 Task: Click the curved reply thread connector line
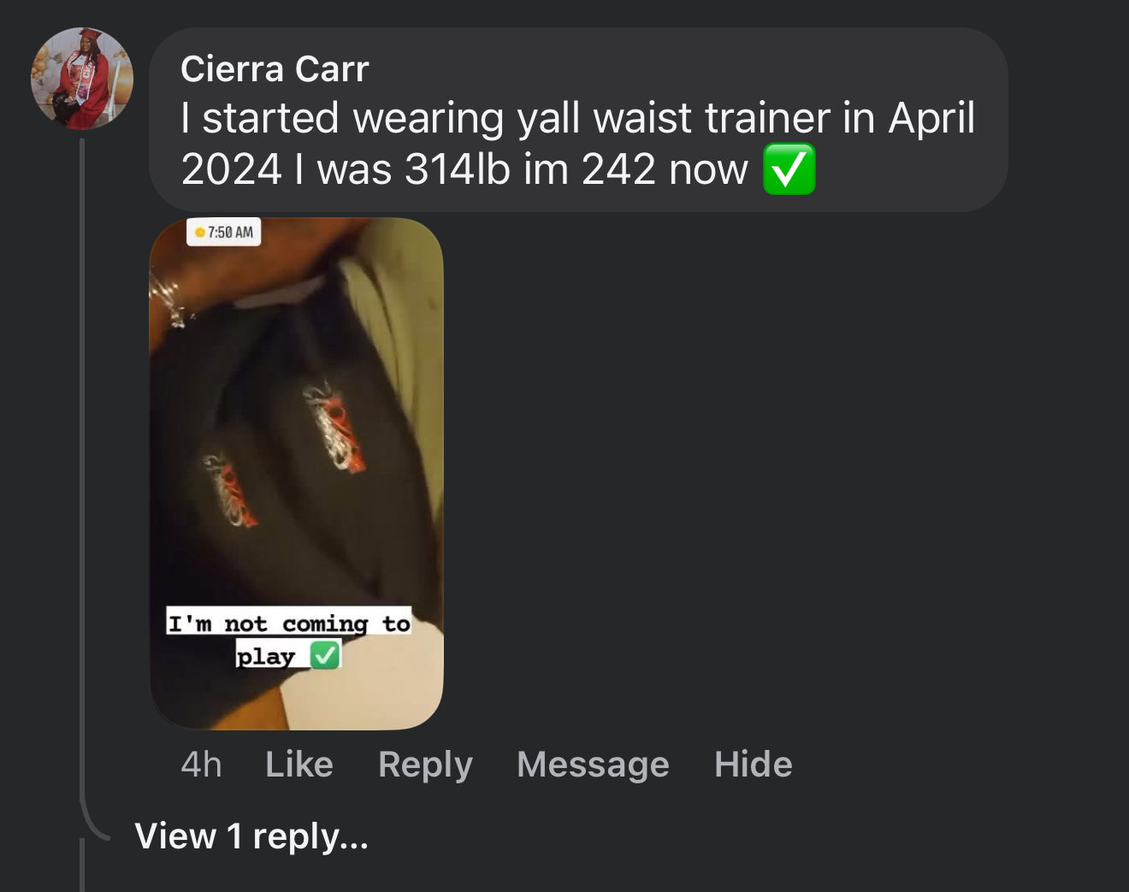pos(92,821)
